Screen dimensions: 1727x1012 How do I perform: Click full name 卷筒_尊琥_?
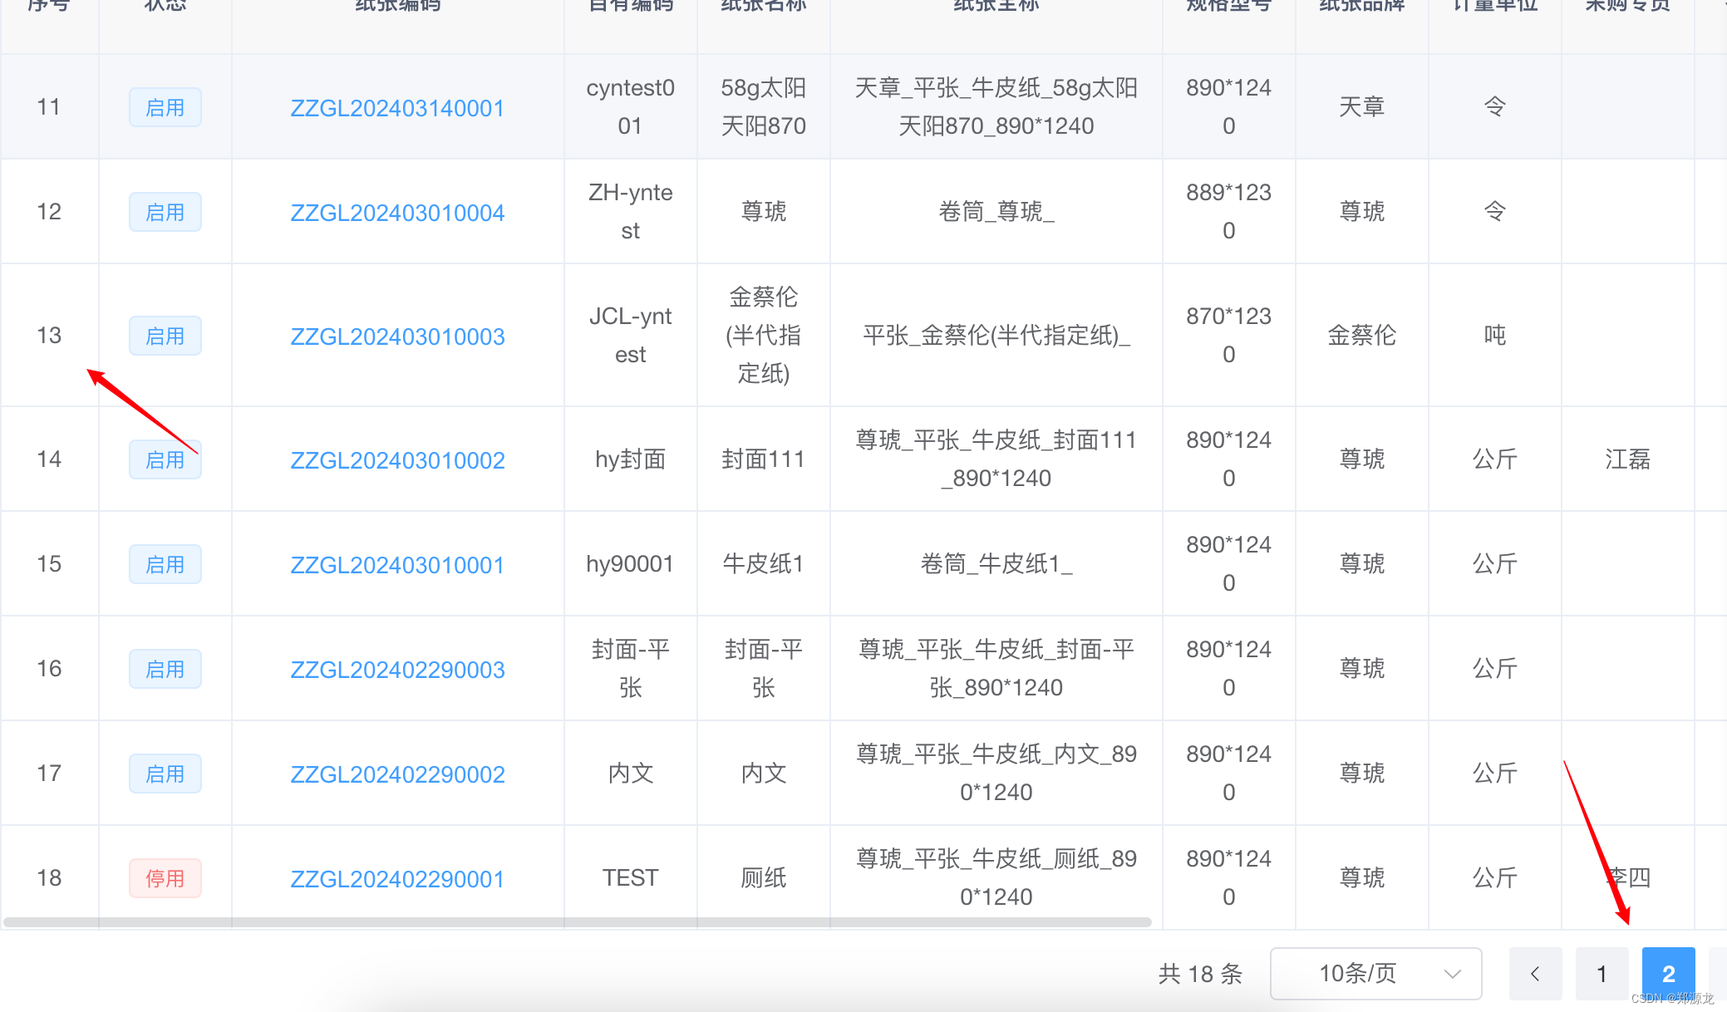(x=996, y=212)
